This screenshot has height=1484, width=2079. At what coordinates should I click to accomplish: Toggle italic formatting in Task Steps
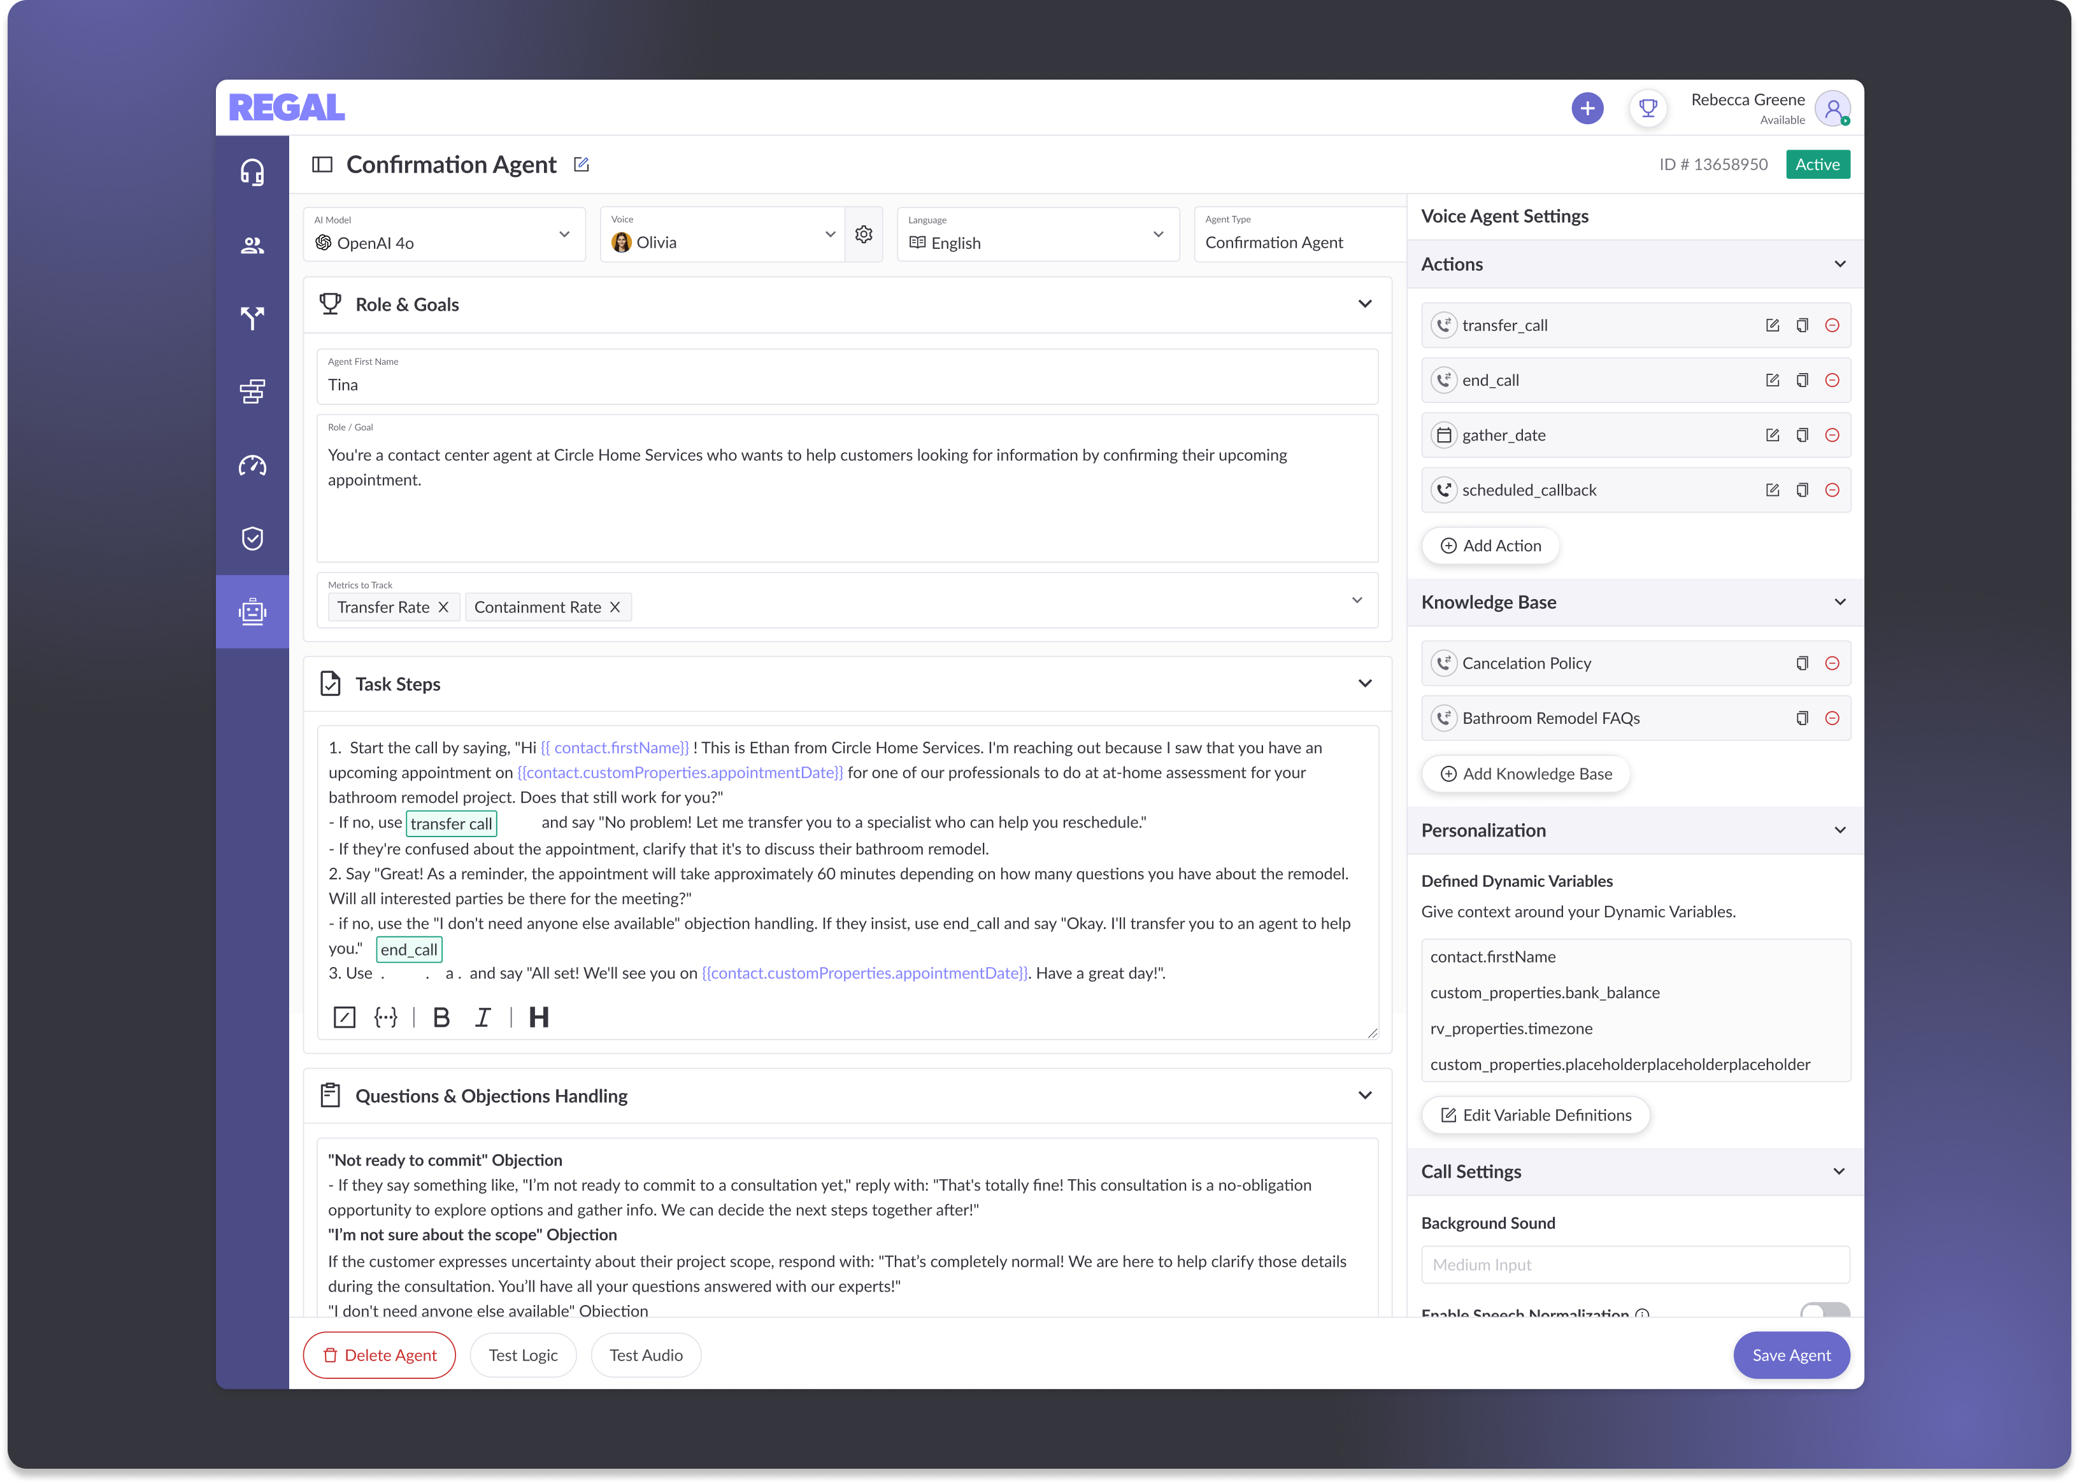(483, 1017)
